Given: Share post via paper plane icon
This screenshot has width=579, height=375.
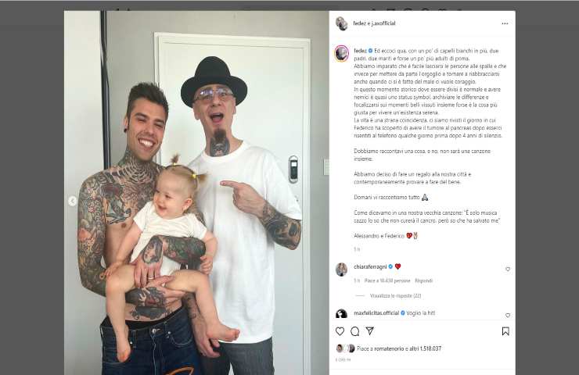Looking at the screenshot, I should click(369, 331).
